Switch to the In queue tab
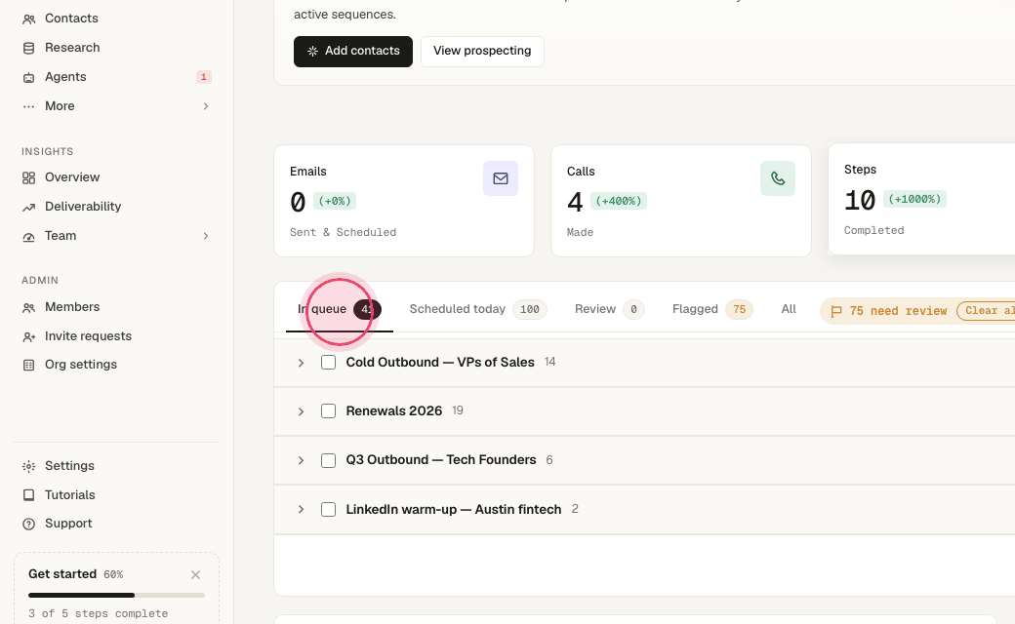This screenshot has width=1015, height=624. pos(340,309)
